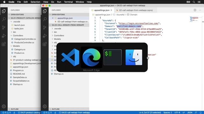This screenshot has width=204, height=114.
Task: Open editor More Actions ellipsis
Action: (200, 10)
